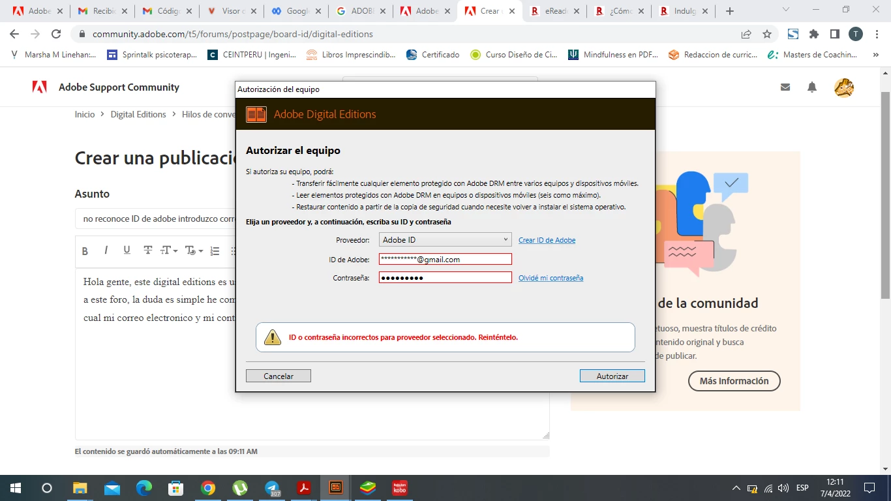This screenshot has width=891, height=501.
Task: Open the text color dropdown in editor
Action: pyautogui.click(x=194, y=250)
